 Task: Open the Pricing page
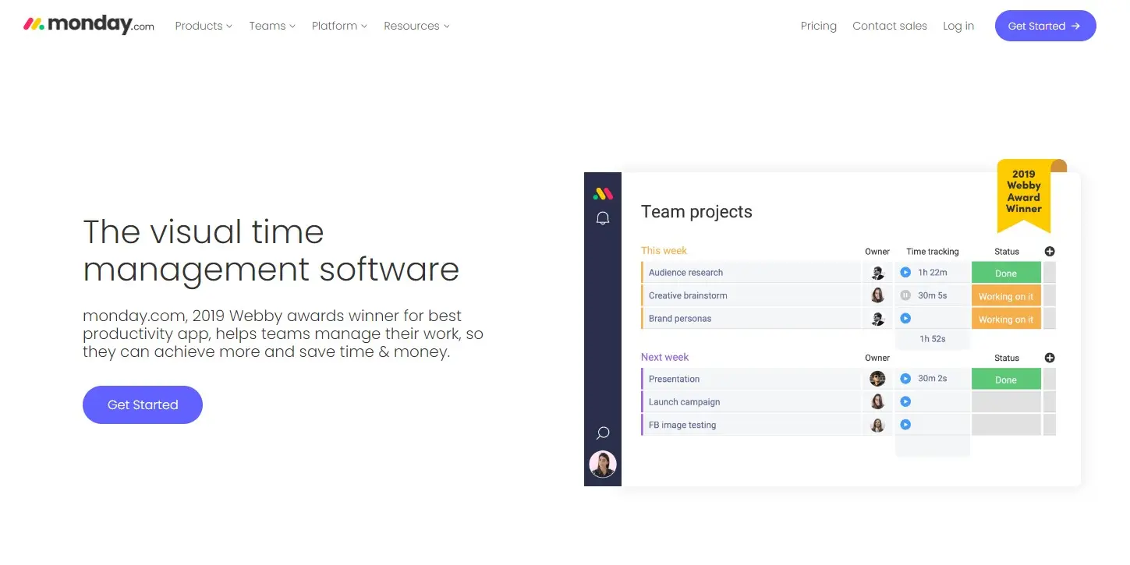[818, 26]
